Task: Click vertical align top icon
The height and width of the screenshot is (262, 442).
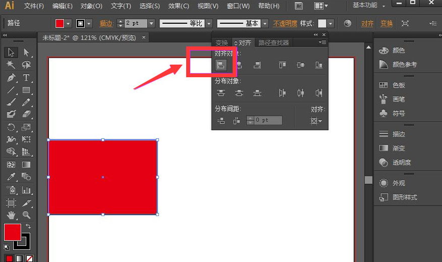Action: point(283,65)
